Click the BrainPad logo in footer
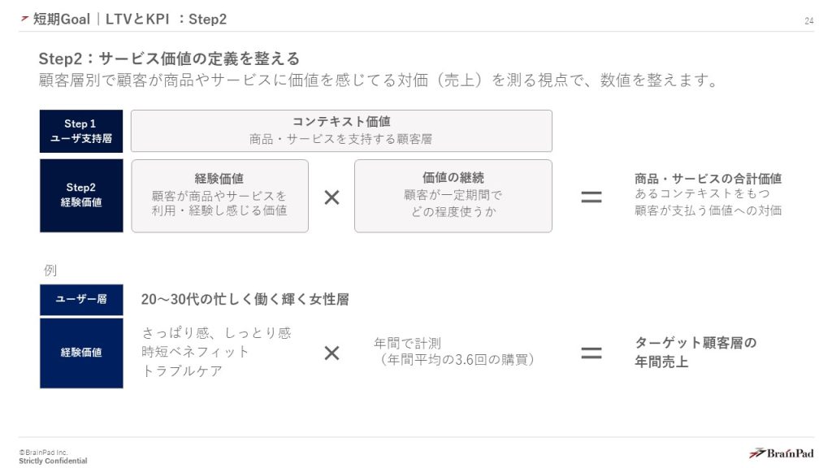This screenshot has height=468, width=832. click(x=781, y=453)
